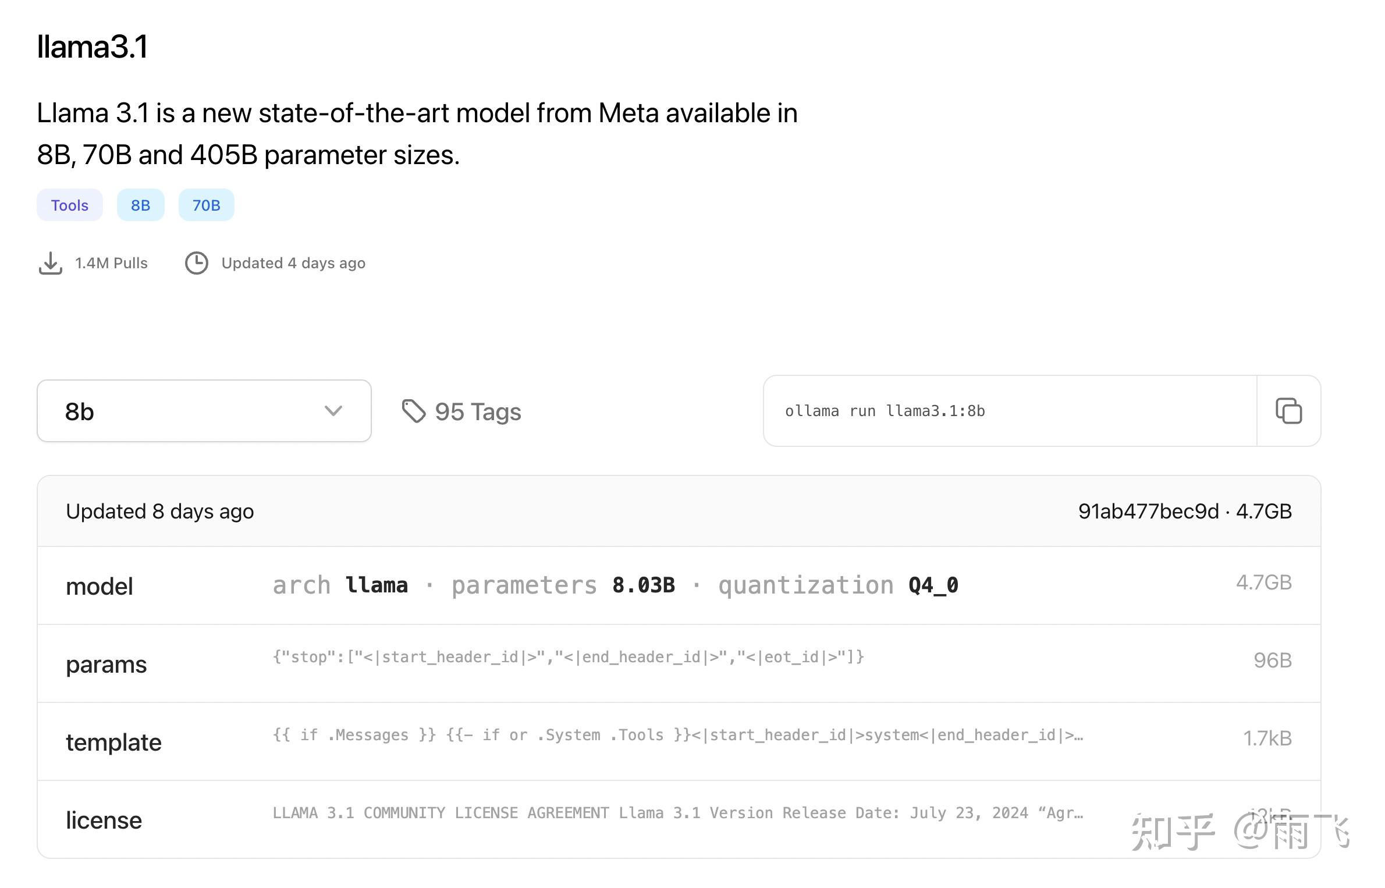Open the license file row
The width and height of the screenshot is (1385, 888).
coord(104,820)
